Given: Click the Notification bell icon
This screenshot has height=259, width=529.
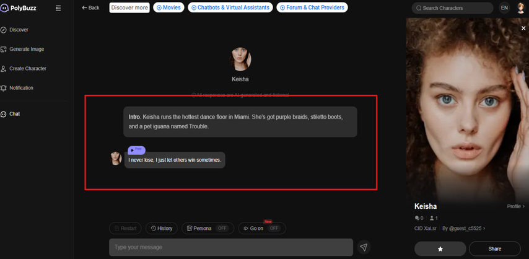Looking at the screenshot, I should (x=3, y=88).
